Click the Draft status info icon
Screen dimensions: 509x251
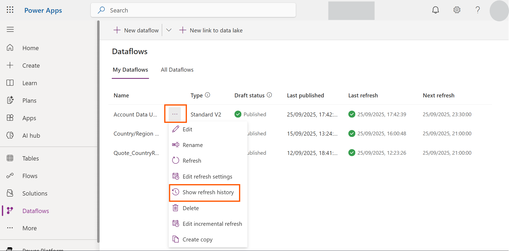[x=269, y=95]
